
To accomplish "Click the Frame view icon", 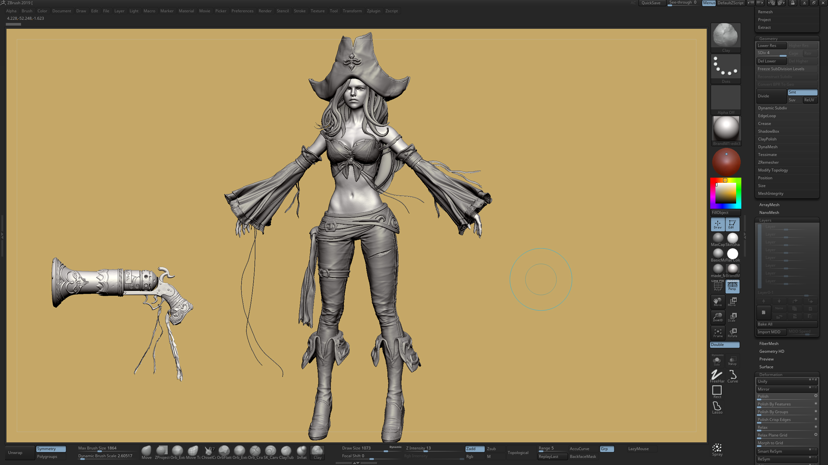I will click(x=718, y=333).
